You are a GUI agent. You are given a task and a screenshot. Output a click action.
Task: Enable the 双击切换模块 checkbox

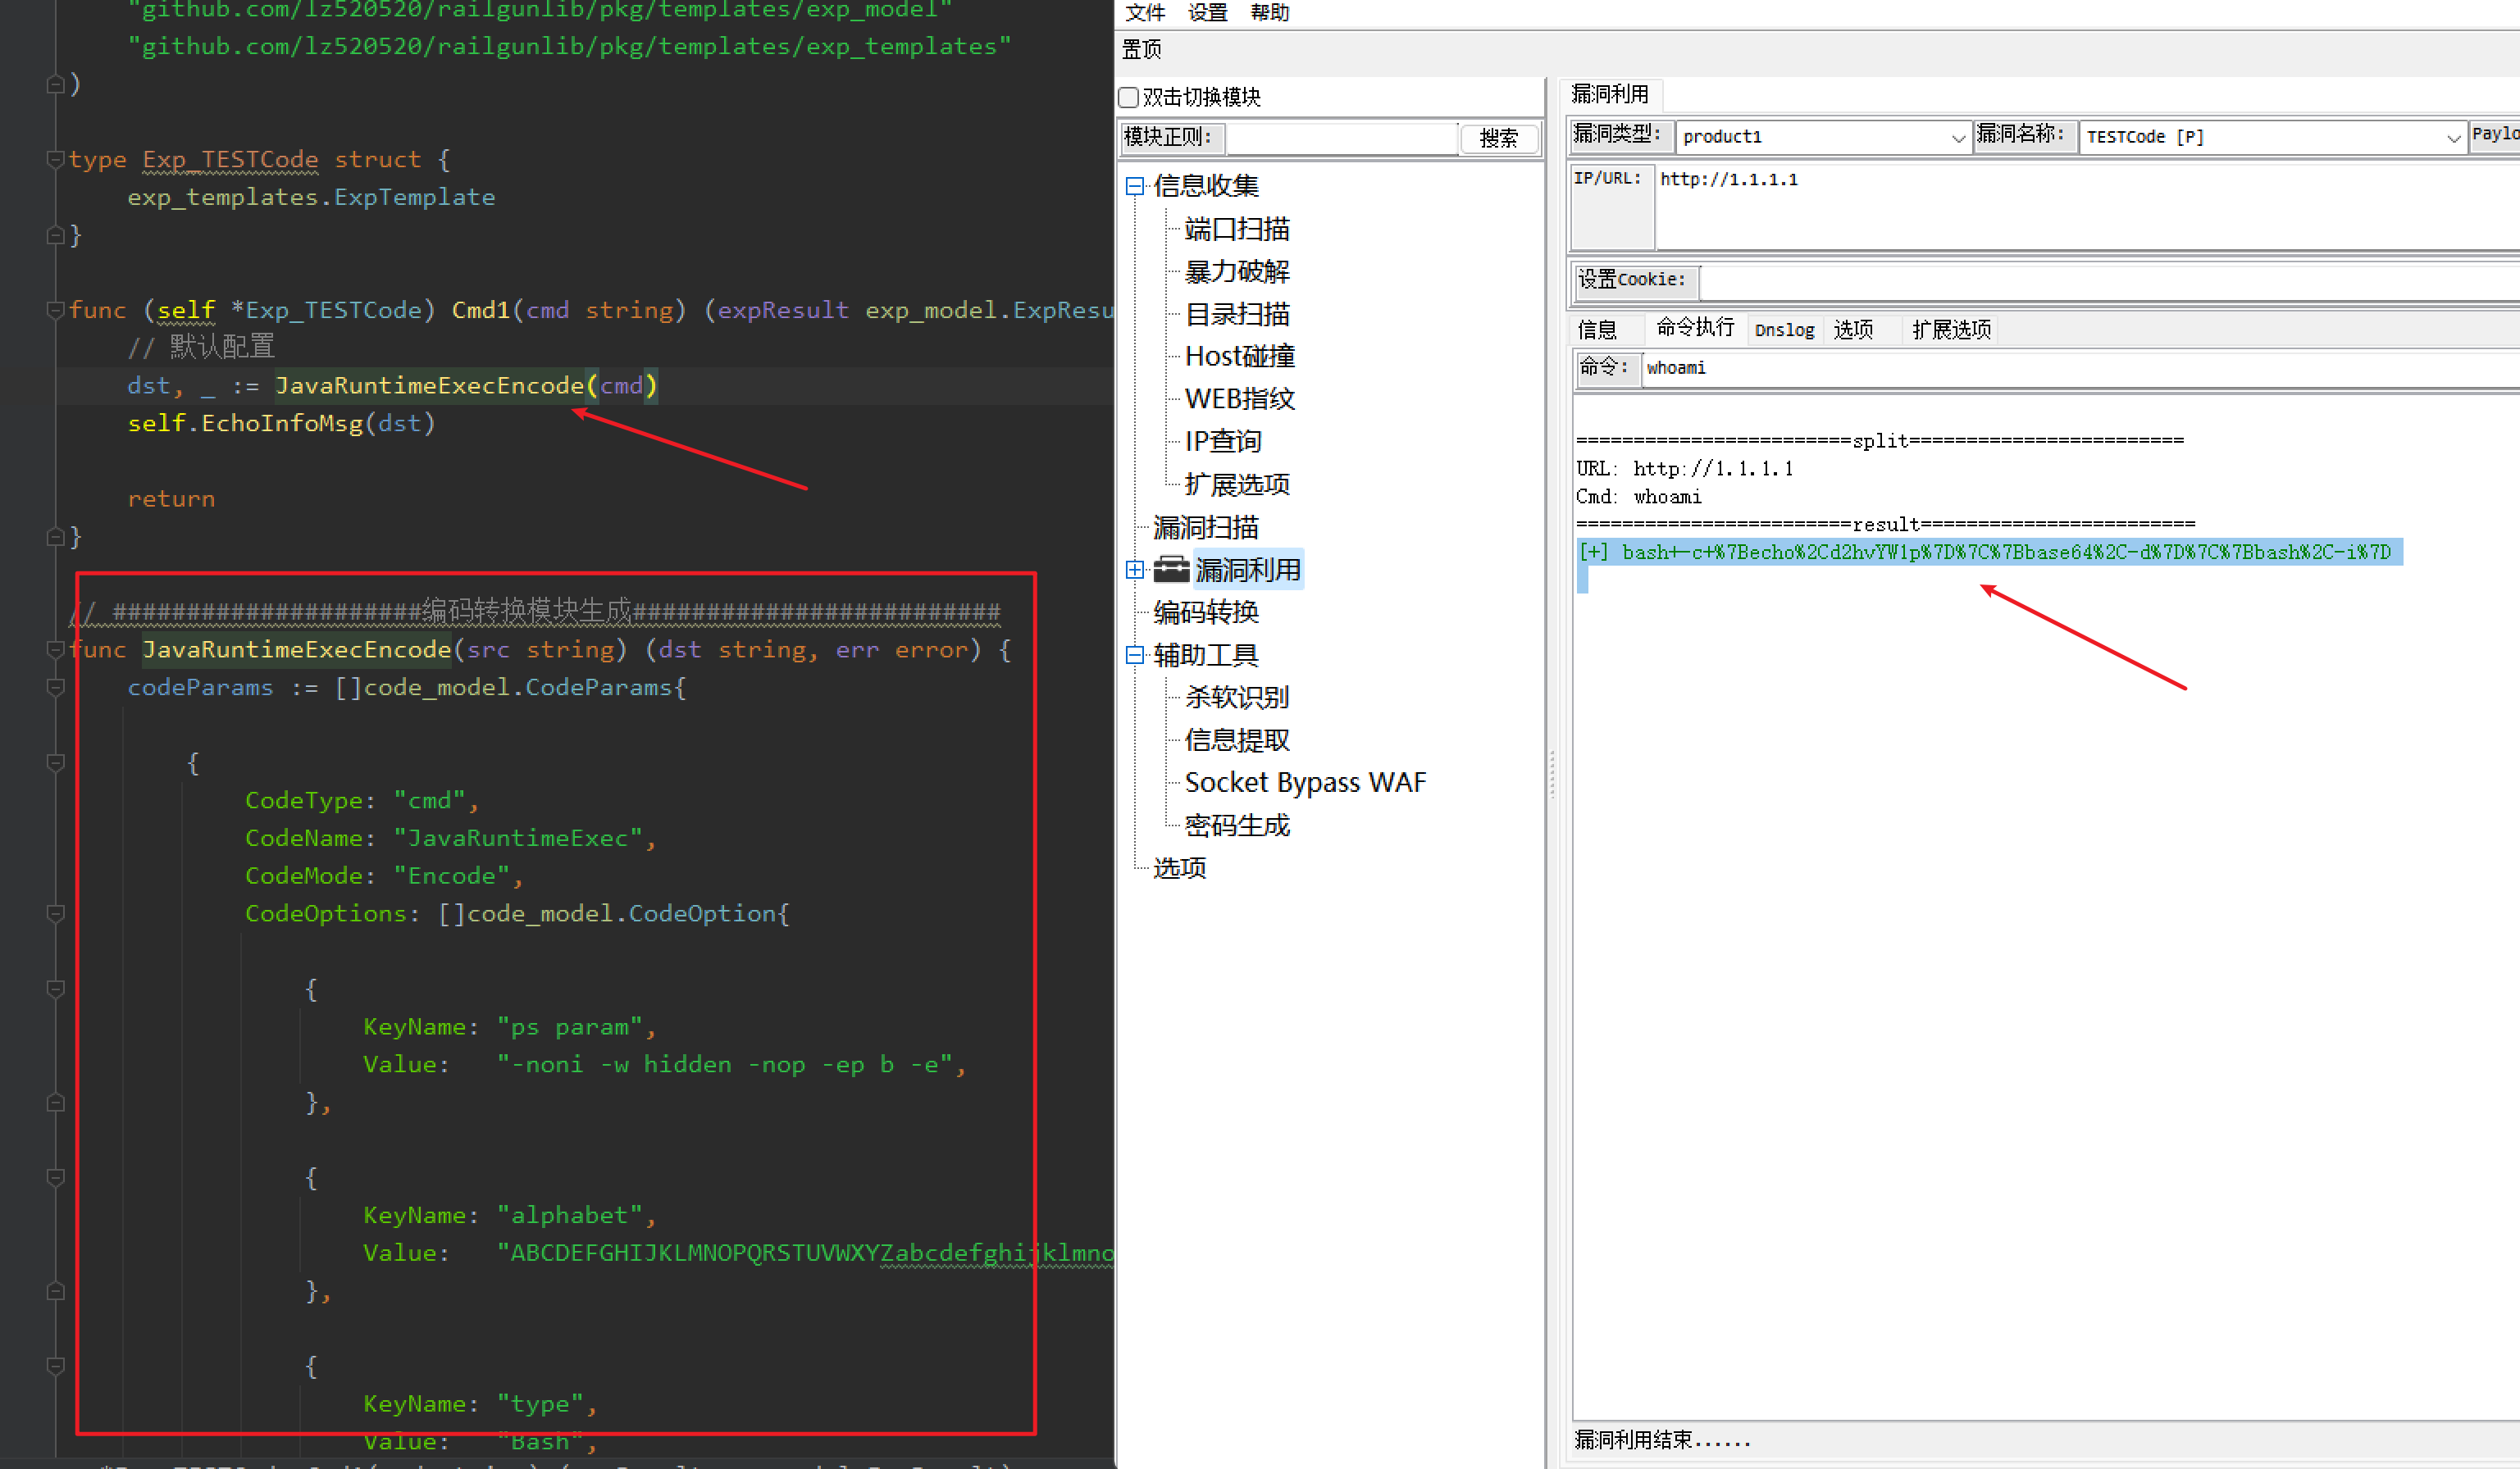pyautogui.click(x=1129, y=98)
